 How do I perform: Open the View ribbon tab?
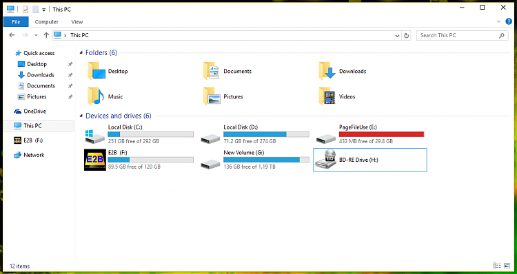[77, 22]
